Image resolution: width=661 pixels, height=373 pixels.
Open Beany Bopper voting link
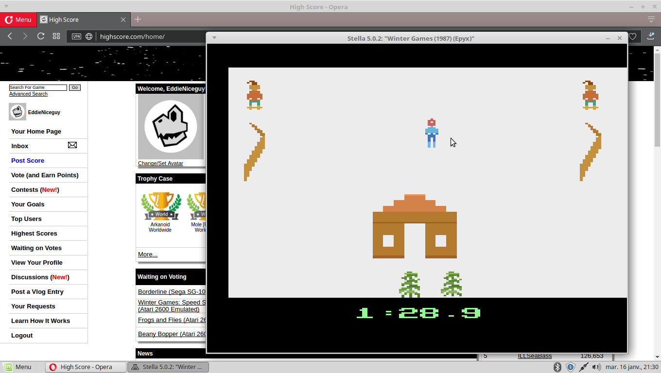coord(172,334)
